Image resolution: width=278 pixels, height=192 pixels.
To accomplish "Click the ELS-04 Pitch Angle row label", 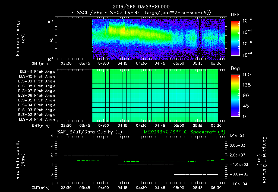I will (37, 105).
